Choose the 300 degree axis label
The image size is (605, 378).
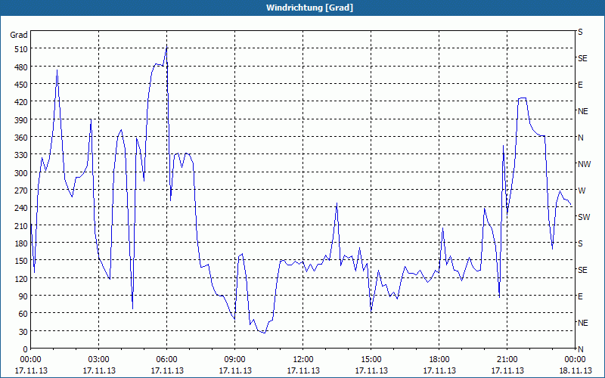tap(21, 173)
